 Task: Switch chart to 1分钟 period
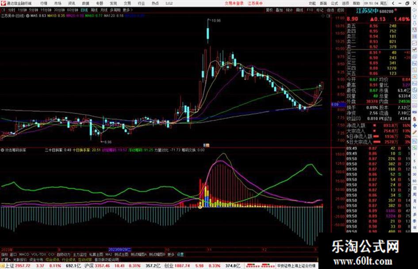point(23,10)
